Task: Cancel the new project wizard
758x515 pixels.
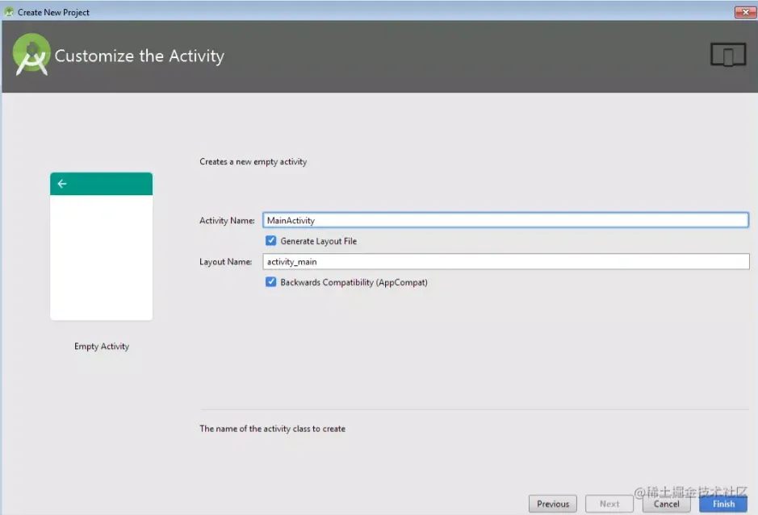Action: 666,504
